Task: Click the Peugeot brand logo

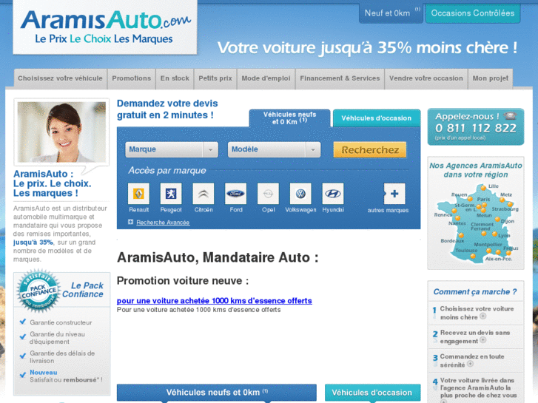Action: click(x=171, y=194)
